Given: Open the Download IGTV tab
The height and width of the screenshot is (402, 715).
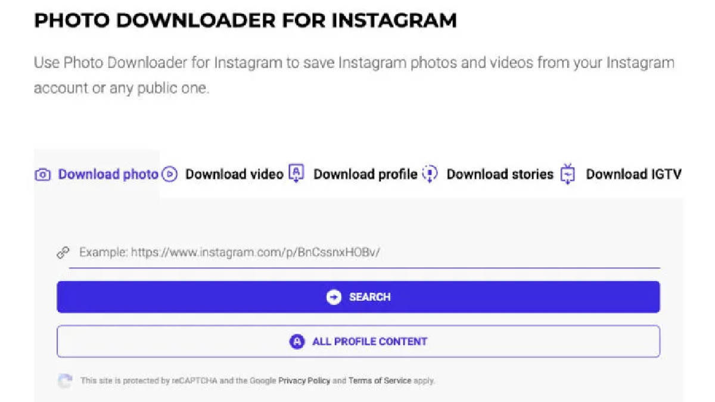Looking at the screenshot, I should pyautogui.click(x=621, y=174).
